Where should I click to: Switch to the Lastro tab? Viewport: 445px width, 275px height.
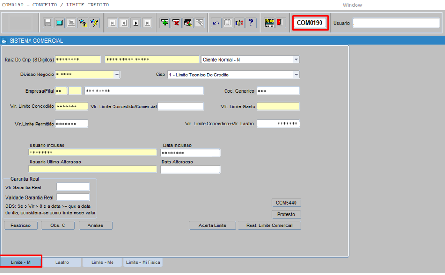pyautogui.click(x=62, y=262)
